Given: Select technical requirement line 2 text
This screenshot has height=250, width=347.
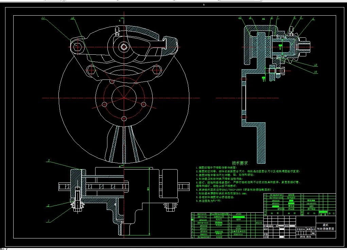Looking at the screenshot, I should tap(248, 171).
